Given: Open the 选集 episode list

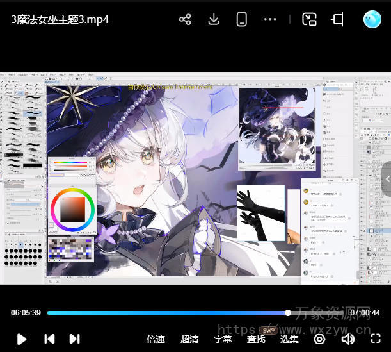Looking at the screenshot, I should pyautogui.click(x=289, y=339).
